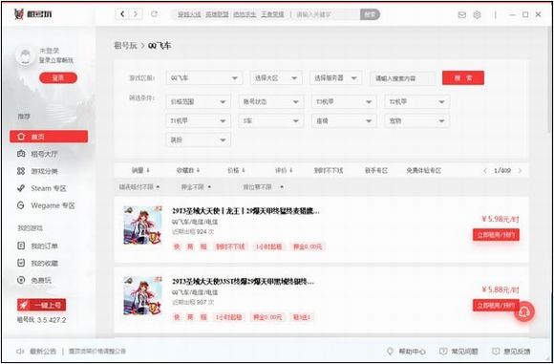Click the user avatar icon in sidebar
Viewport: 554px width, 364px height.
[x=25, y=56]
